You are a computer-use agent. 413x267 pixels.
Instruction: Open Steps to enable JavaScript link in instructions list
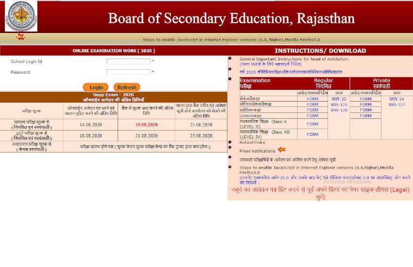click(316, 170)
